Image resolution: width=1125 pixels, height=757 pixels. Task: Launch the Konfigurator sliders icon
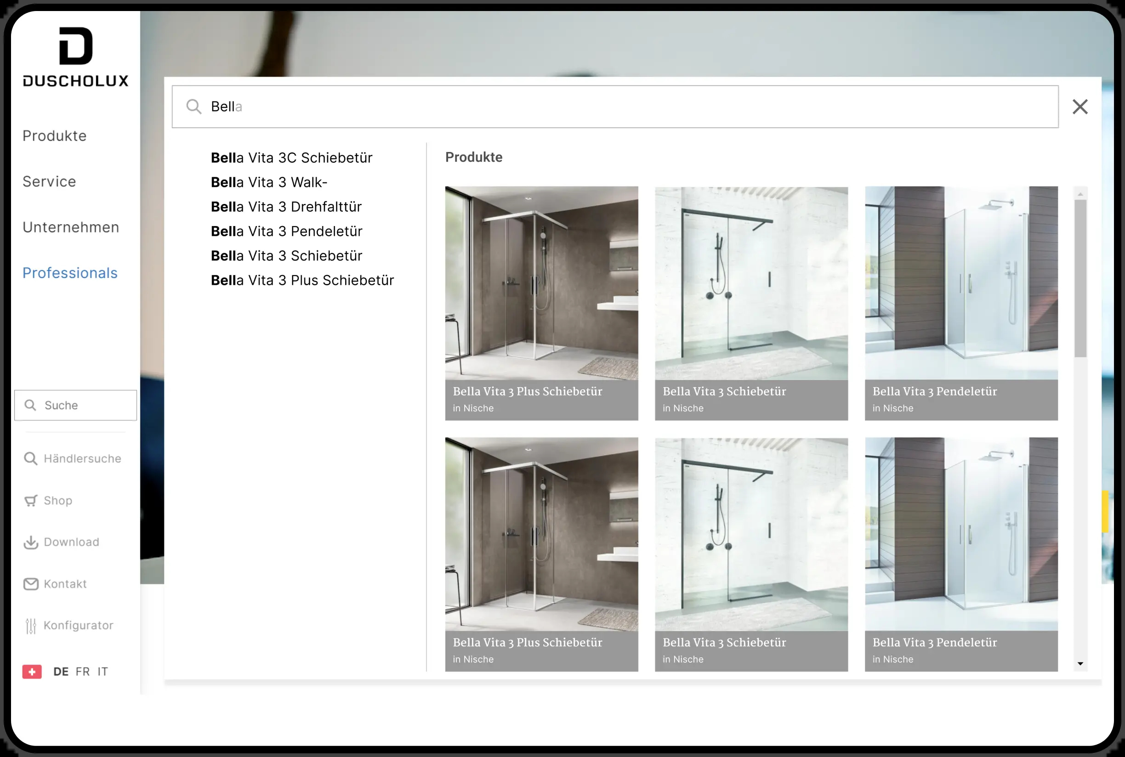[x=30, y=626]
